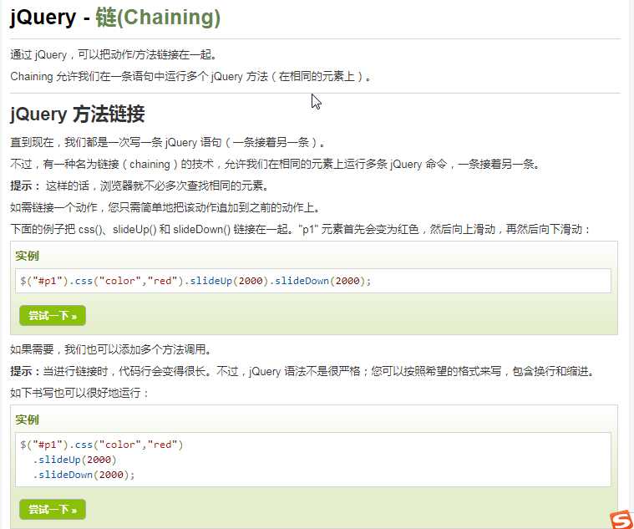Click the paragraph starting 下面的例子把 css()
634x529 pixels.
pyautogui.click(x=301, y=229)
